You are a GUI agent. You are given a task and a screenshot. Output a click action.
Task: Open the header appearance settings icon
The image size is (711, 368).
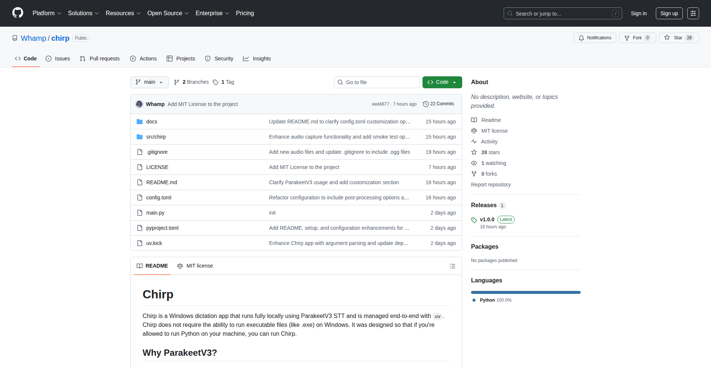[x=693, y=13]
